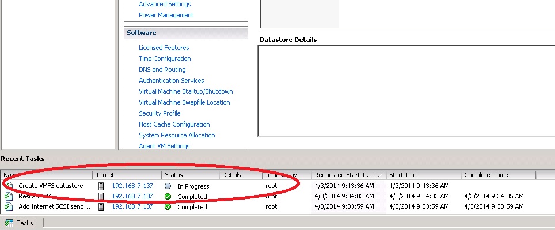The height and width of the screenshot is (230, 555).
Task: Open Licensed Features settings
Action: 164,48
